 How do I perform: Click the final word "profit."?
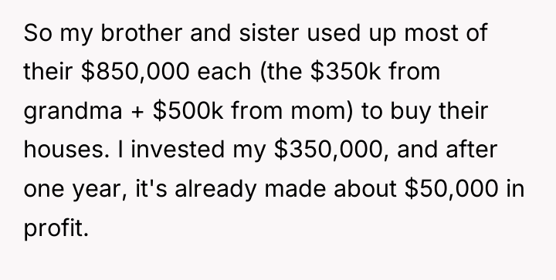click(56, 229)
